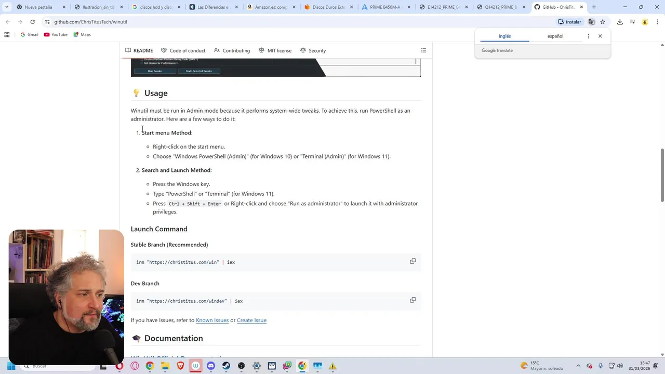Bookmark this page with the star icon
665x374 pixels.
click(603, 22)
